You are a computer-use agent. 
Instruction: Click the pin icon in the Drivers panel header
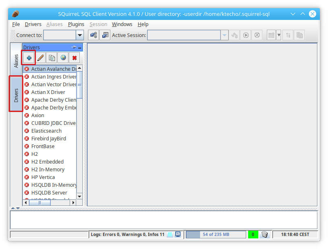pyautogui.click(x=74, y=47)
